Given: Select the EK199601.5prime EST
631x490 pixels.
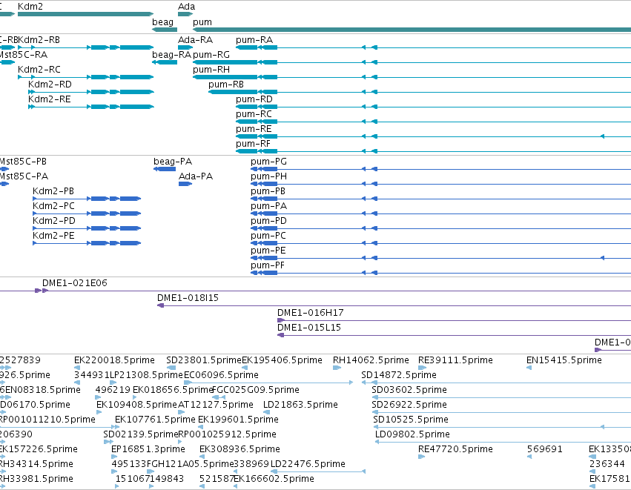Looking at the screenshot, I should point(238,420).
